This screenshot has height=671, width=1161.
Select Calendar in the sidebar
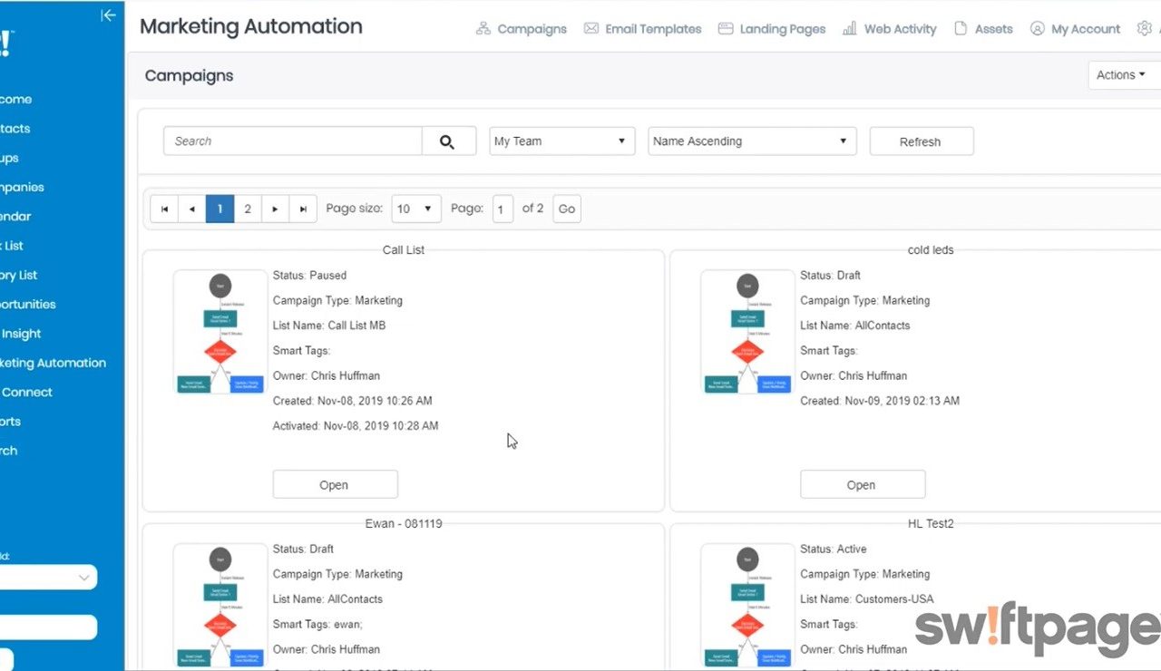coord(15,216)
